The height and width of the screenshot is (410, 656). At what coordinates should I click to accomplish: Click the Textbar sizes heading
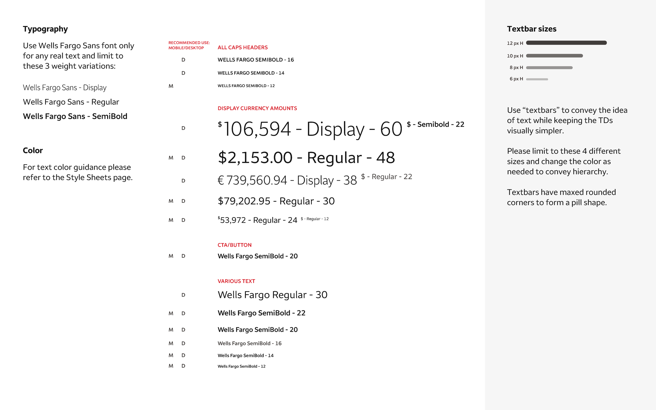coord(532,29)
